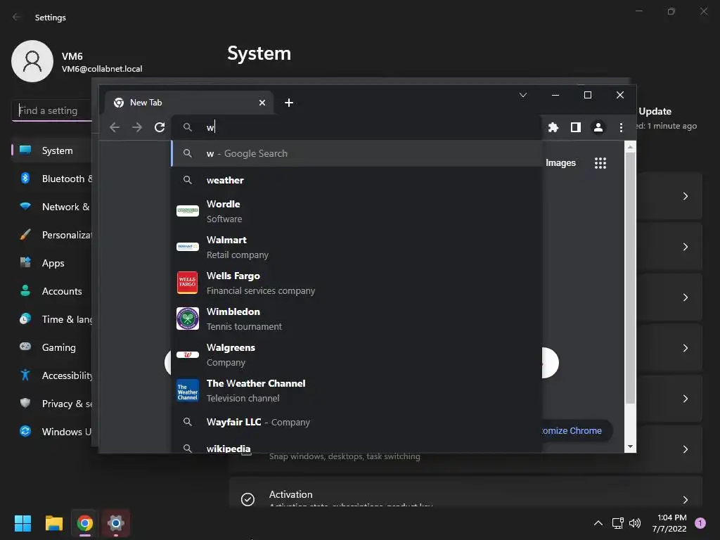Click the Wimbledon logo thumbnail
Image resolution: width=720 pixels, height=540 pixels.
coord(187,319)
